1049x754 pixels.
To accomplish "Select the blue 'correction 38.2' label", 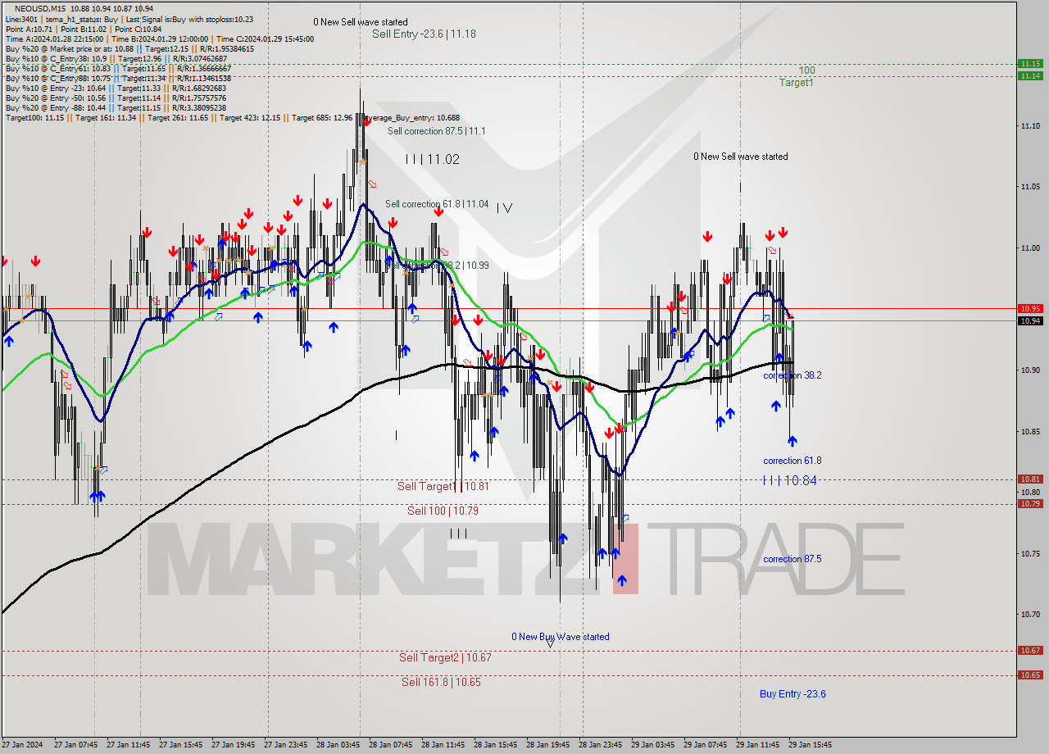I will coord(792,375).
